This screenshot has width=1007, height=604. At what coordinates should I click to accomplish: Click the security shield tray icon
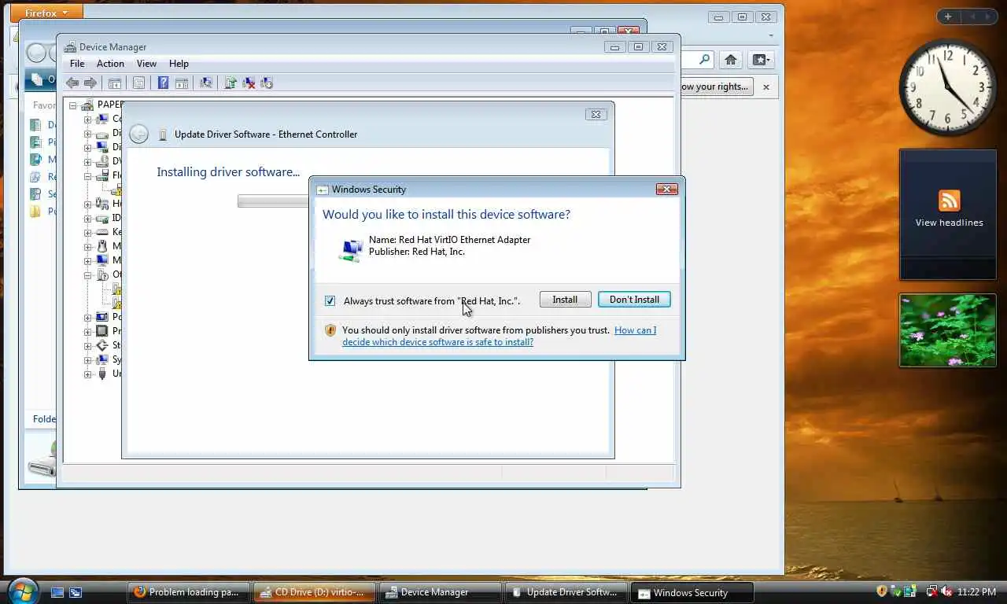[882, 591]
